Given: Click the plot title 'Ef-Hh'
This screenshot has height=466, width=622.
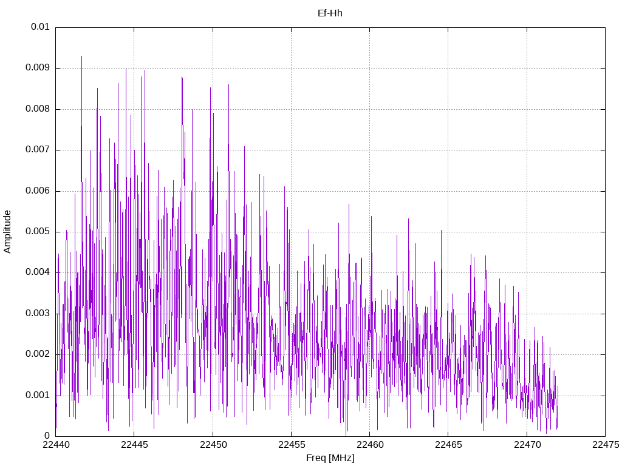Looking at the screenshot, I should click(330, 13).
